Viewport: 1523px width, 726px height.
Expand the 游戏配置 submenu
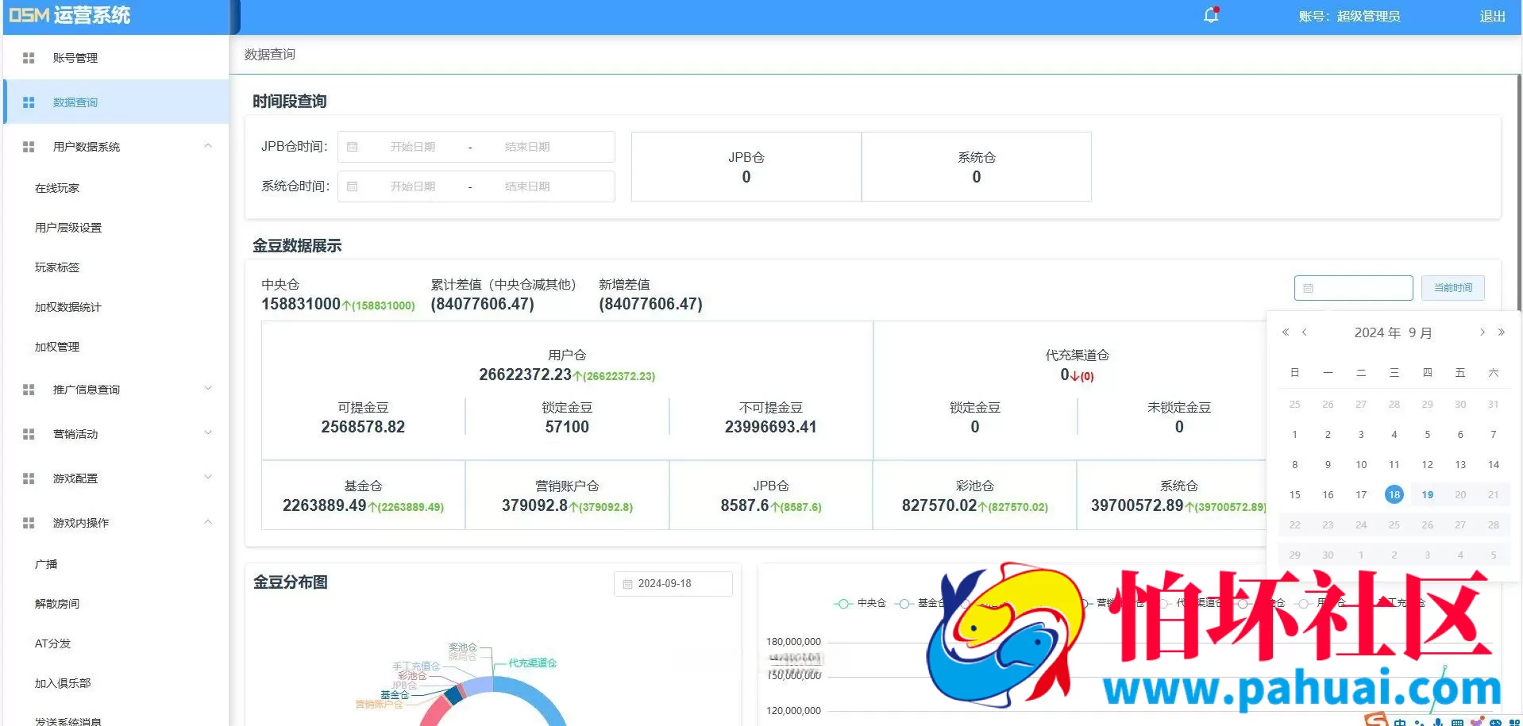pyautogui.click(x=208, y=478)
